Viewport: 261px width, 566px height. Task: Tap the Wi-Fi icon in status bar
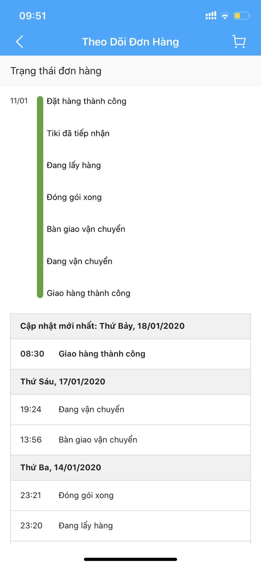click(x=224, y=15)
